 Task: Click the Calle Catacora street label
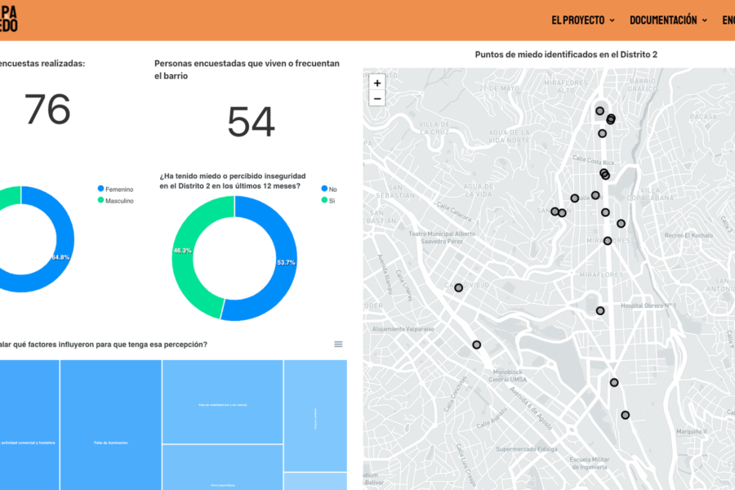coord(454,212)
